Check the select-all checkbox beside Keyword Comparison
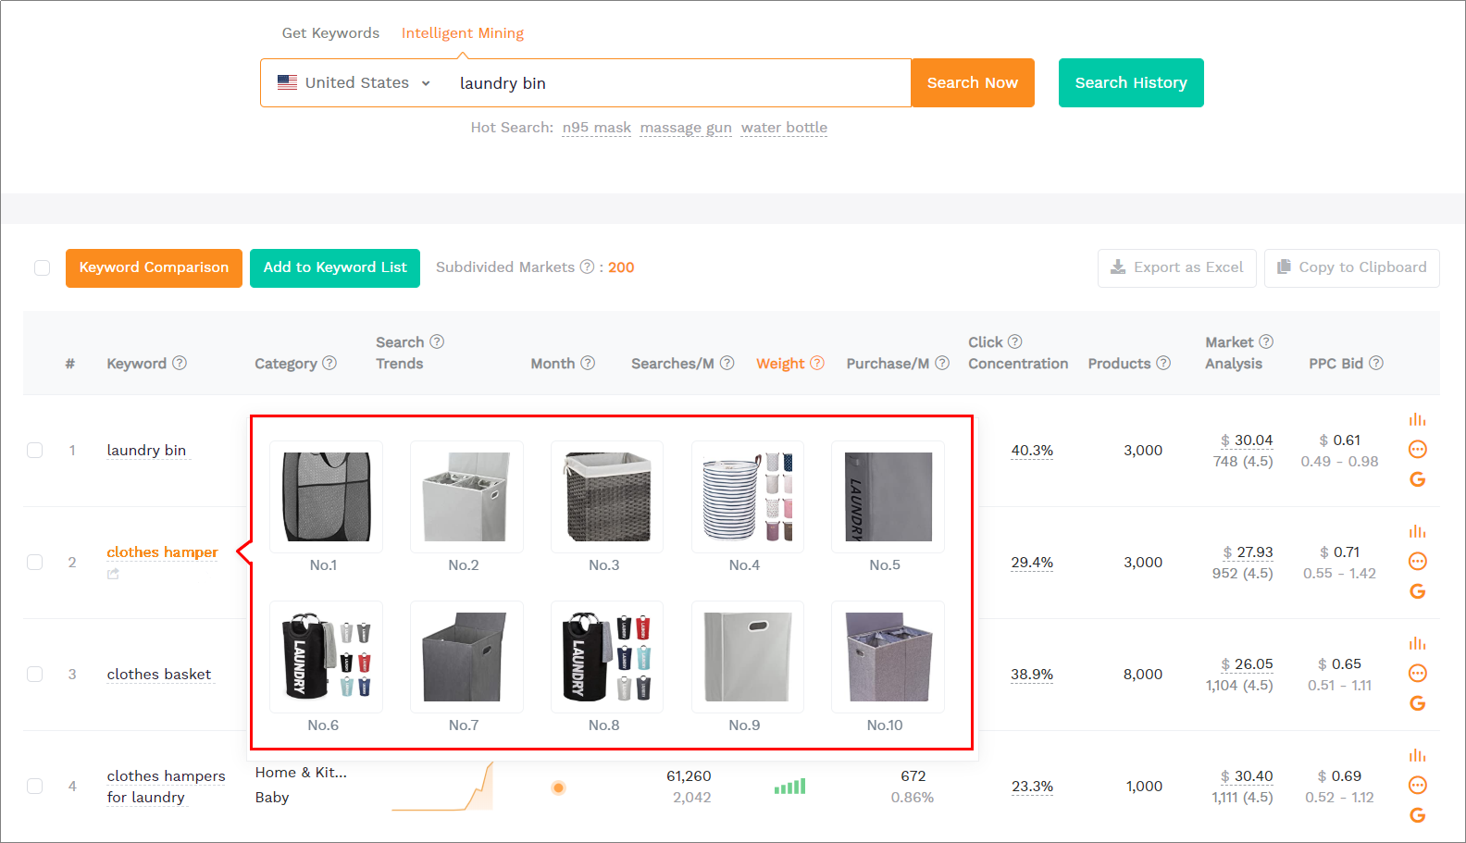The width and height of the screenshot is (1466, 843). click(x=43, y=268)
